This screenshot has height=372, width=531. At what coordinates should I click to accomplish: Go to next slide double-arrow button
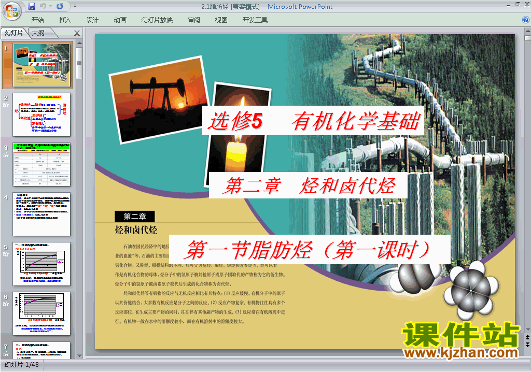point(527,345)
